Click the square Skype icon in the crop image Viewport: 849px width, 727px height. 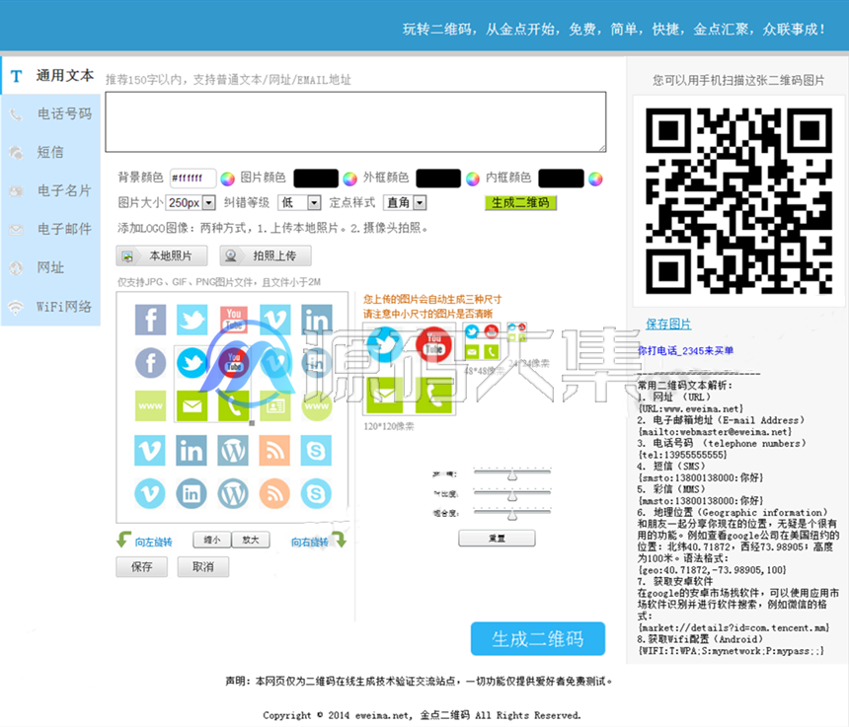click(316, 450)
